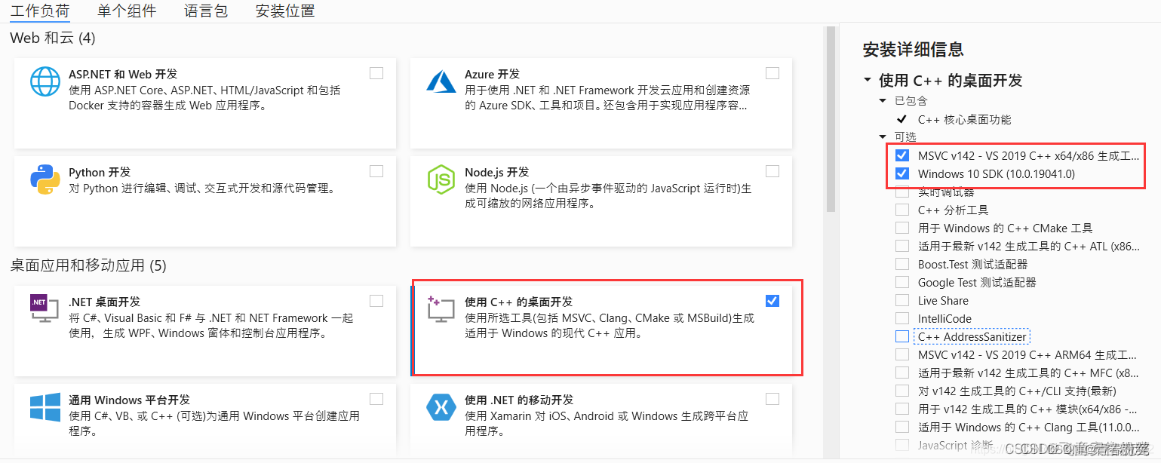Check the Live Share option
The height and width of the screenshot is (463, 1161).
pos(901,300)
